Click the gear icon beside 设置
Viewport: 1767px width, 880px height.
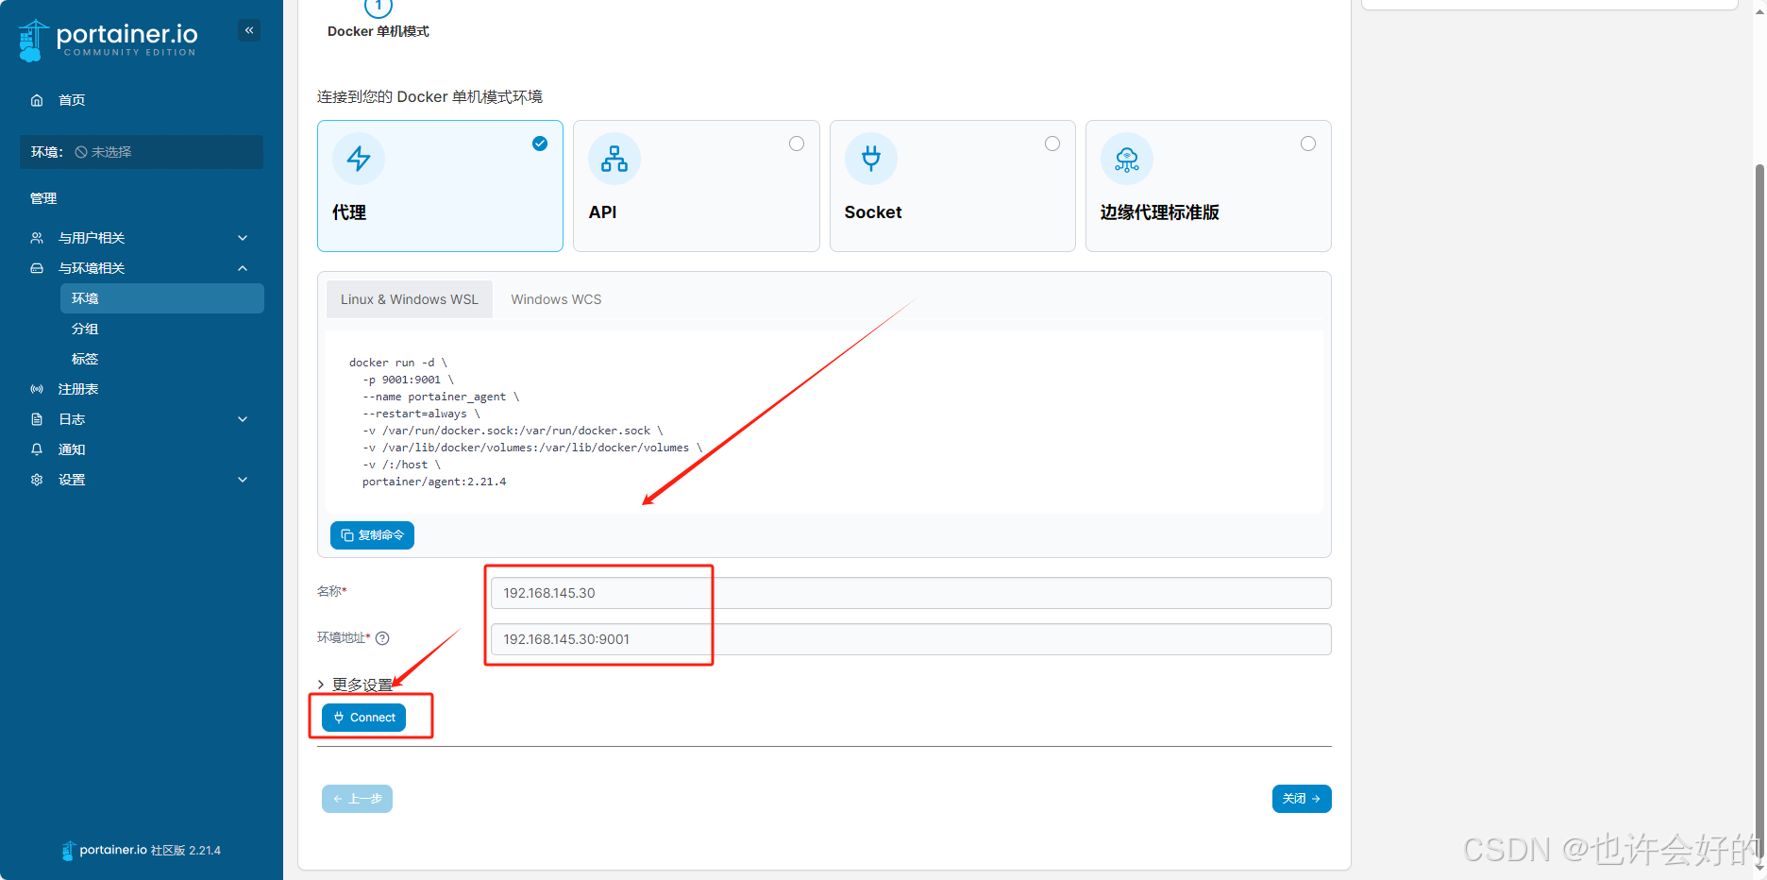[x=37, y=480]
